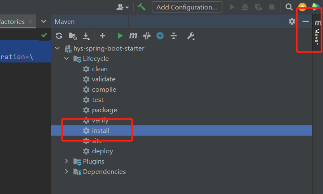The width and height of the screenshot is (323, 194).
Task: Open user account dropdown
Action: point(123,7)
